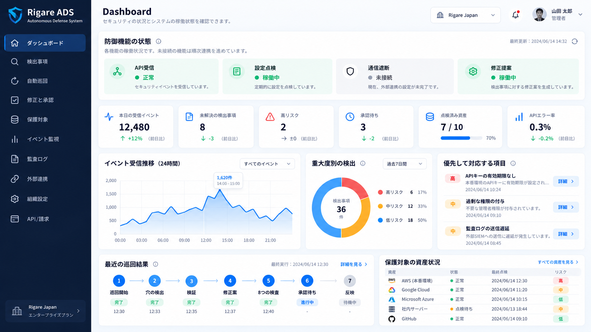
Task: Open the Rigare Japan organization dropdown
Action: (x=465, y=15)
